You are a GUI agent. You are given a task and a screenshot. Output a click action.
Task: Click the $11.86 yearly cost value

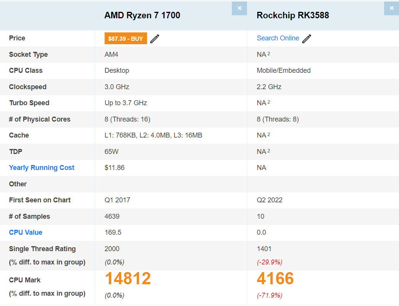115,168
